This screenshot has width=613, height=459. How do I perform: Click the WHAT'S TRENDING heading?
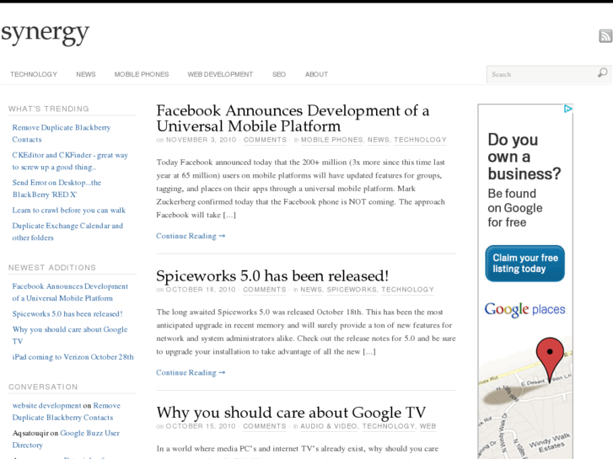click(x=49, y=109)
